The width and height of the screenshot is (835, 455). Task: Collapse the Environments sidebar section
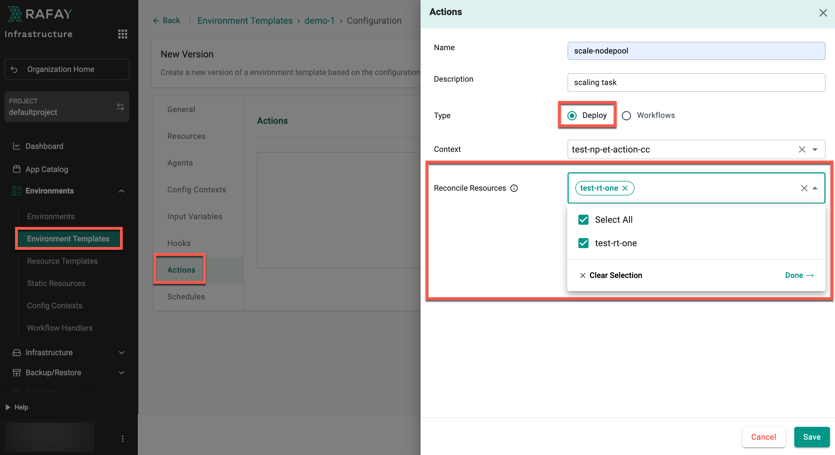click(x=122, y=191)
